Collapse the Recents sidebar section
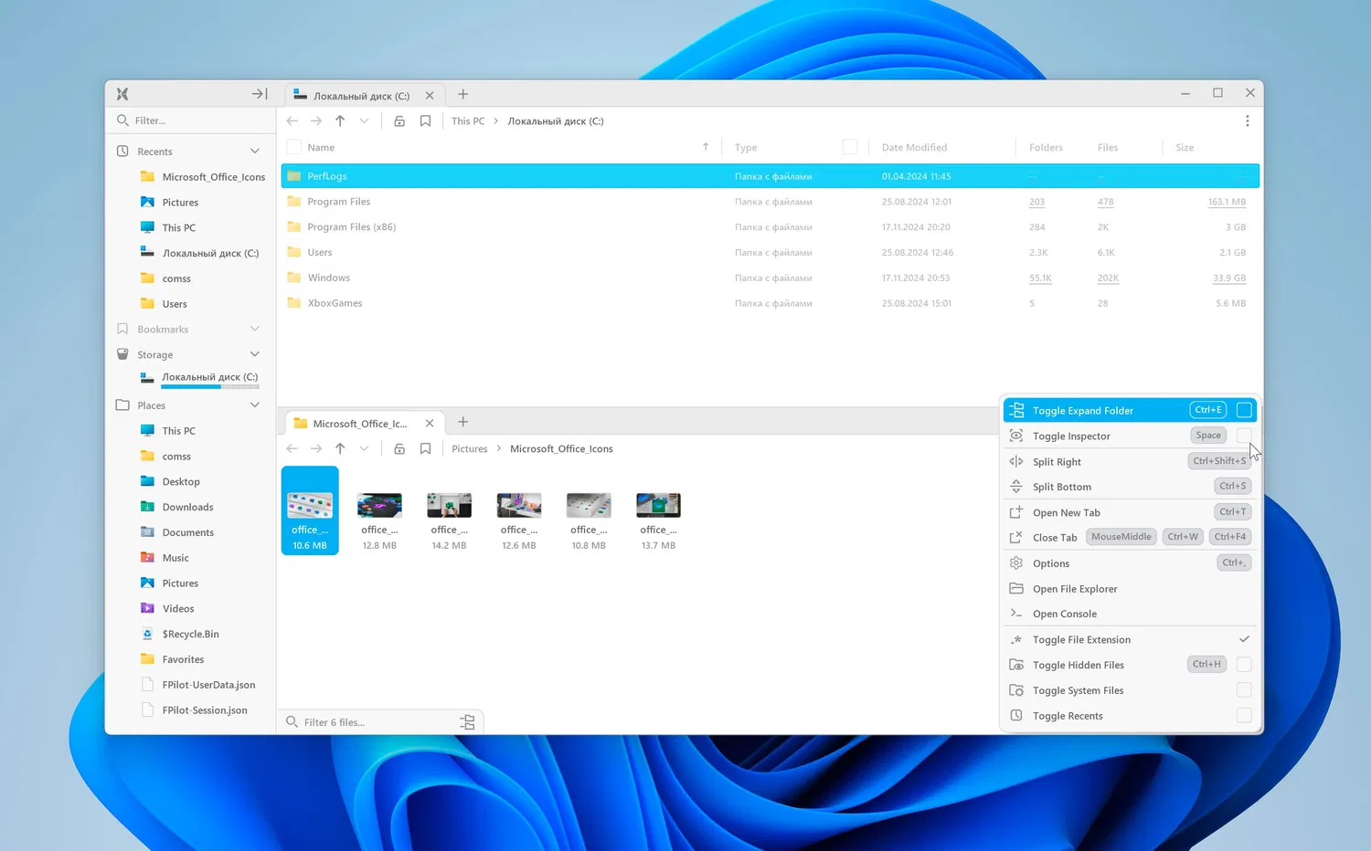The height and width of the screenshot is (851, 1371). coord(255,152)
